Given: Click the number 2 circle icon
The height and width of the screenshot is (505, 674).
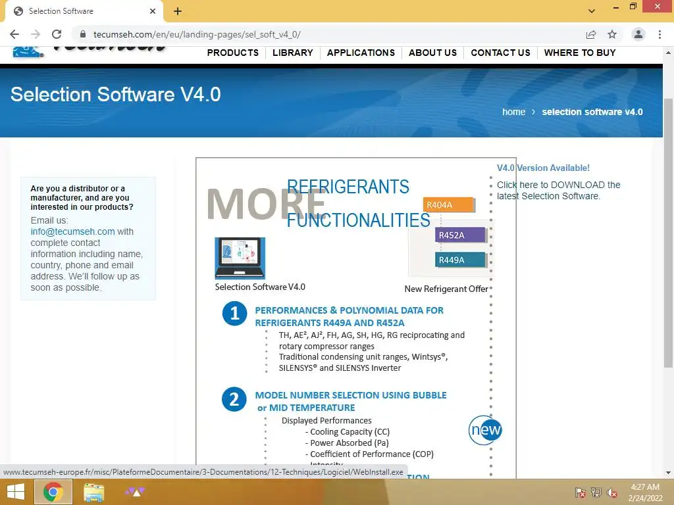Looking at the screenshot, I should pyautogui.click(x=234, y=399).
